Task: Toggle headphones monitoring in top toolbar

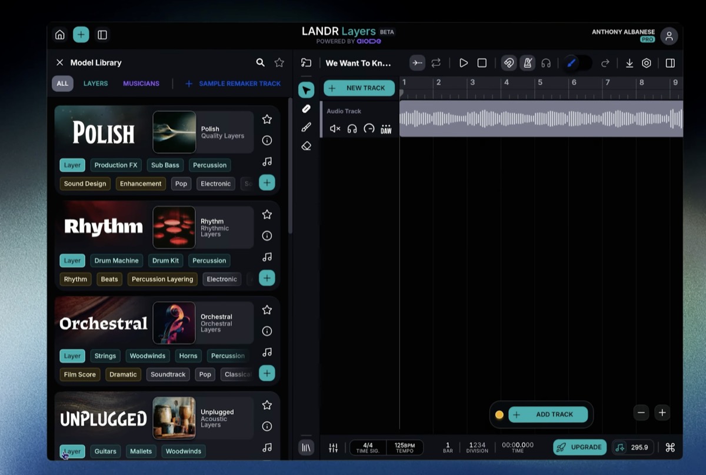Action: [546, 63]
